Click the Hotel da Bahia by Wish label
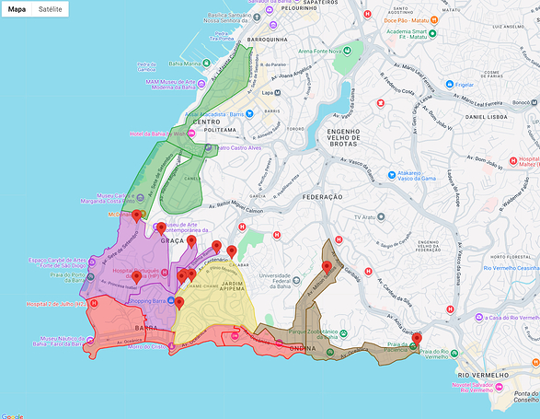The width and height of the screenshot is (540, 419). point(157,134)
